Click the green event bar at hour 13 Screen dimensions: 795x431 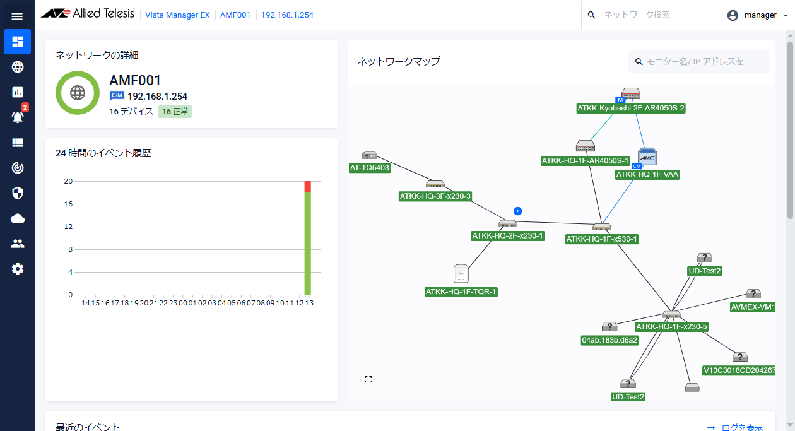[308, 244]
